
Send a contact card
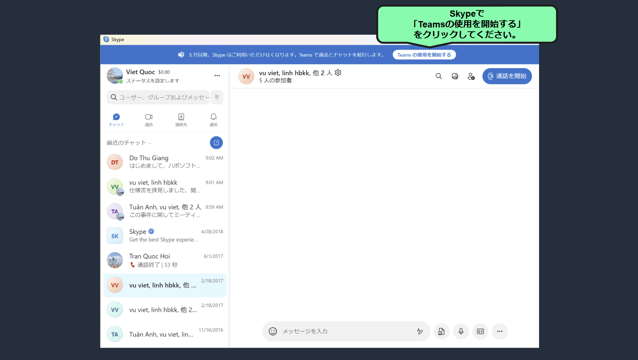pyautogui.click(x=480, y=331)
